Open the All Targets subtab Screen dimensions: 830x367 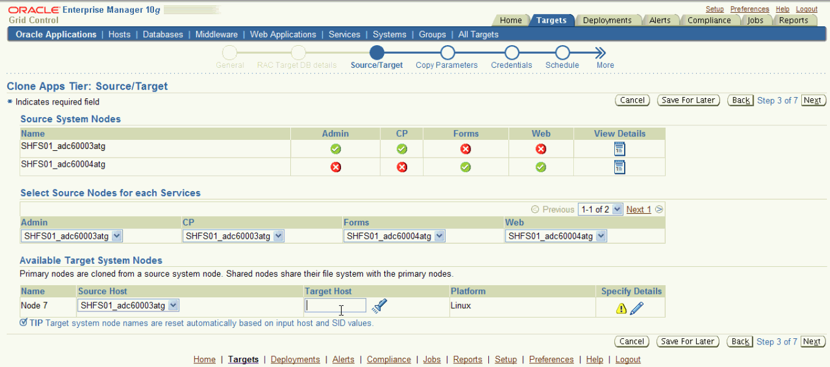pos(479,35)
